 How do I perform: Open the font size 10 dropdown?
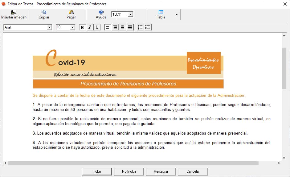72,27
